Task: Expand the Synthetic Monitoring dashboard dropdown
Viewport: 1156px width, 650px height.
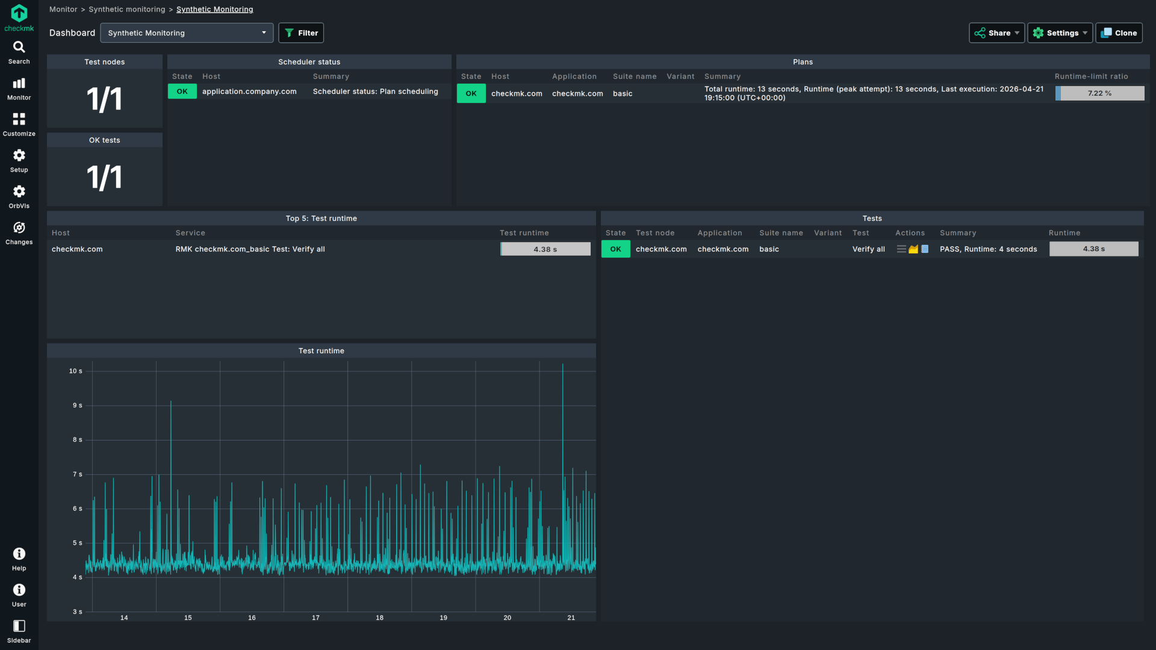Action: pyautogui.click(x=187, y=33)
